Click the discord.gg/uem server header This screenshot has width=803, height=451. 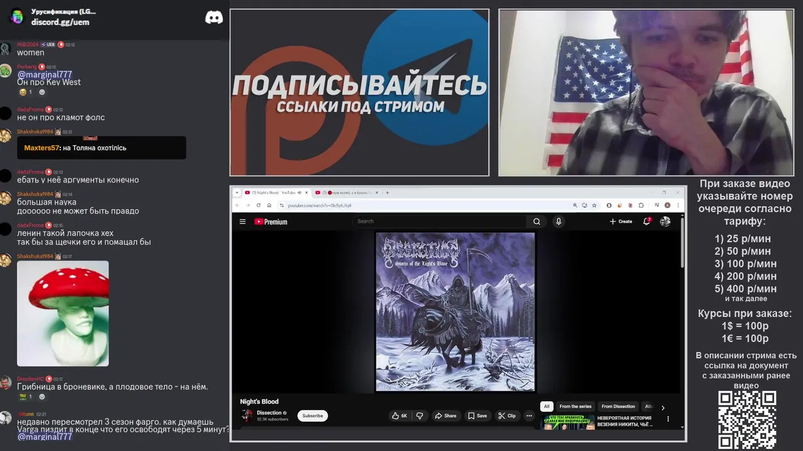click(60, 22)
